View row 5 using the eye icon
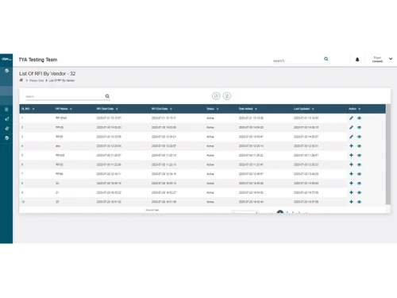Screen dimensions: 397x298 359,155
